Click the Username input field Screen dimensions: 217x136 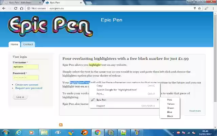pyautogui.click(x=26, y=67)
